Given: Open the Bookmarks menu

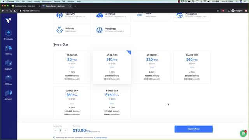Looking at the screenshot, I should [x=47, y=2].
